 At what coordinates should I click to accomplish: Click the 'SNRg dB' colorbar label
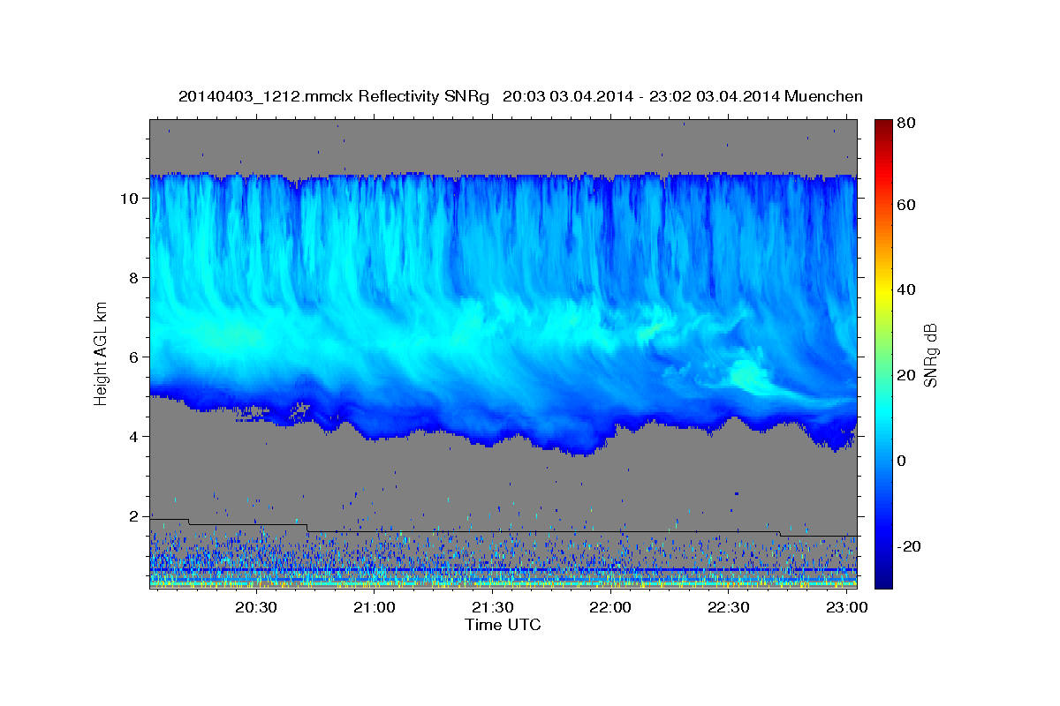pos(931,355)
